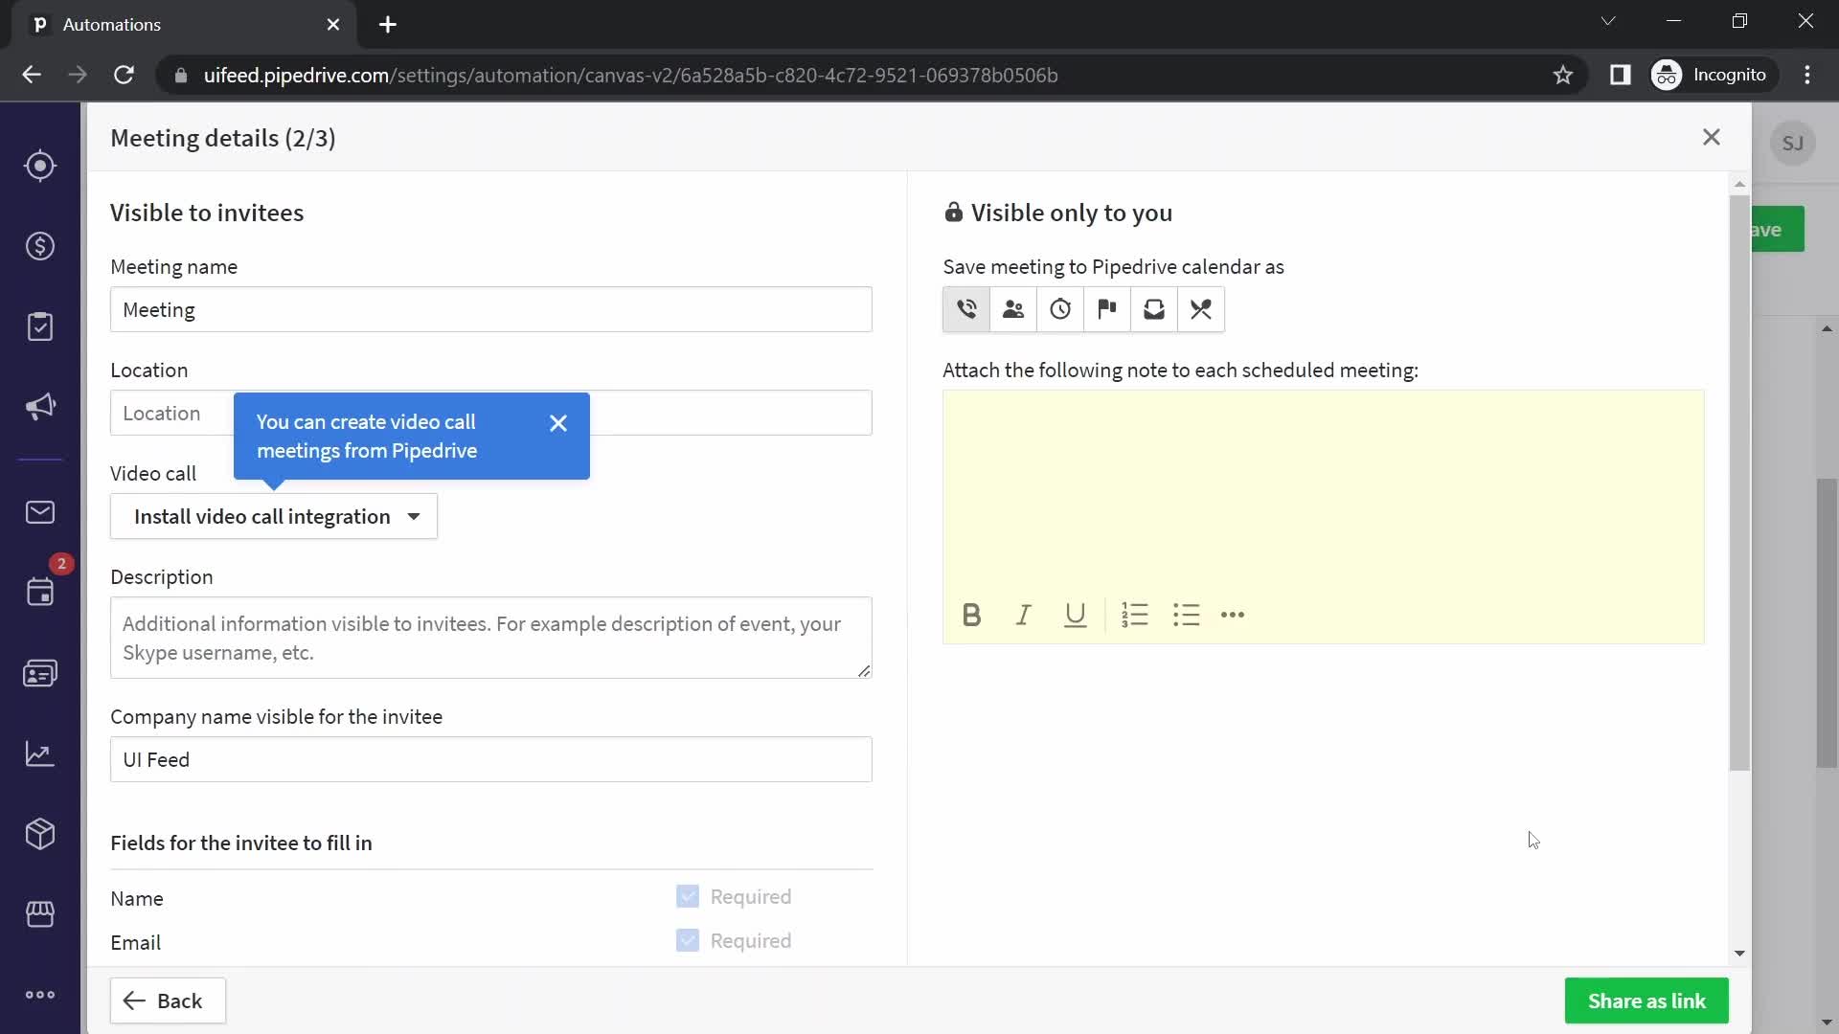Image resolution: width=1839 pixels, height=1034 pixels.
Task: Enable the Email field Required checkbox
Action: (x=687, y=940)
